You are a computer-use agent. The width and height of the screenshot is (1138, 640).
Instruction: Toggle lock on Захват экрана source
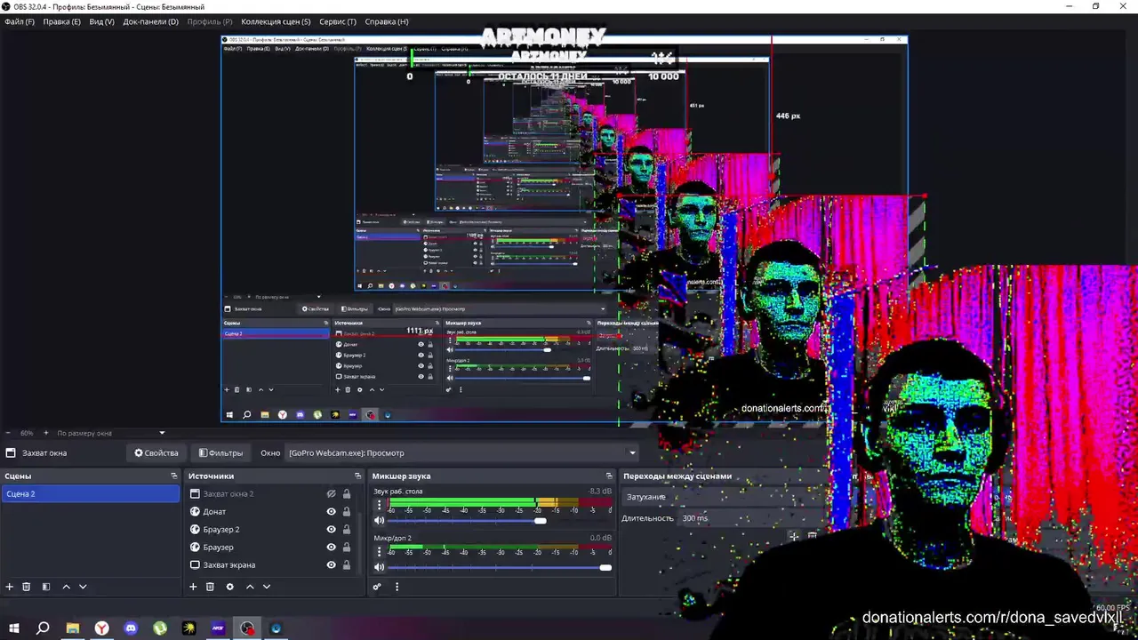pyautogui.click(x=347, y=565)
